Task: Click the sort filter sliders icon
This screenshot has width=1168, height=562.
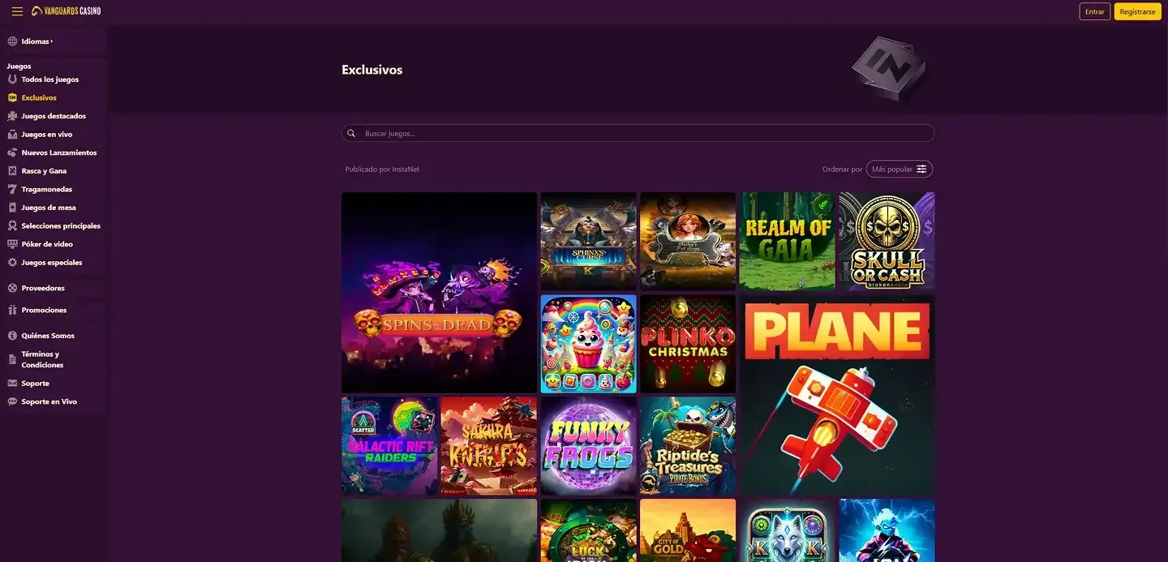Action: pos(921,169)
